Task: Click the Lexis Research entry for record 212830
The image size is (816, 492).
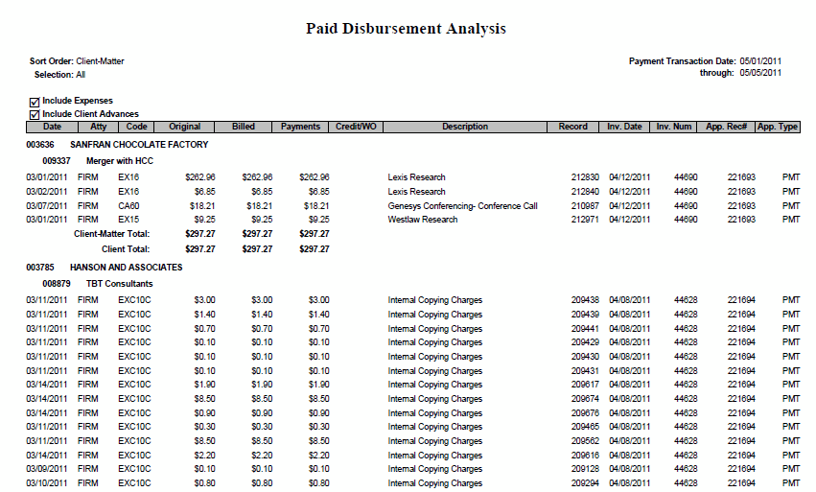Action: click(x=416, y=177)
